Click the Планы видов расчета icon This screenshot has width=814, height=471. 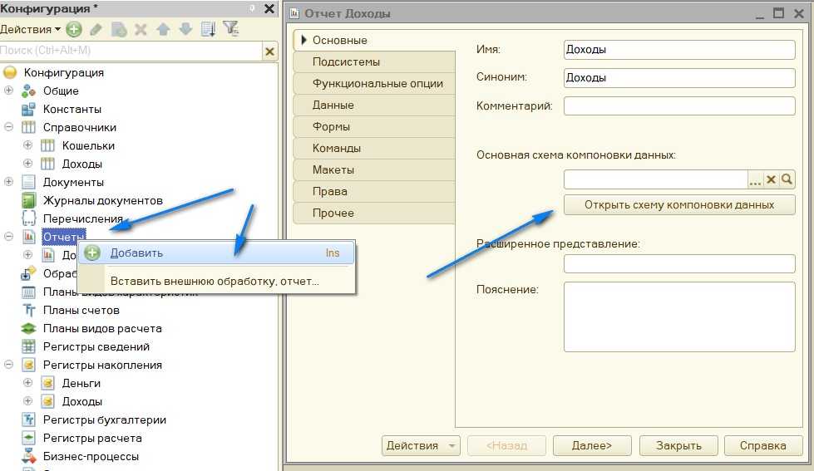[x=28, y=328]
